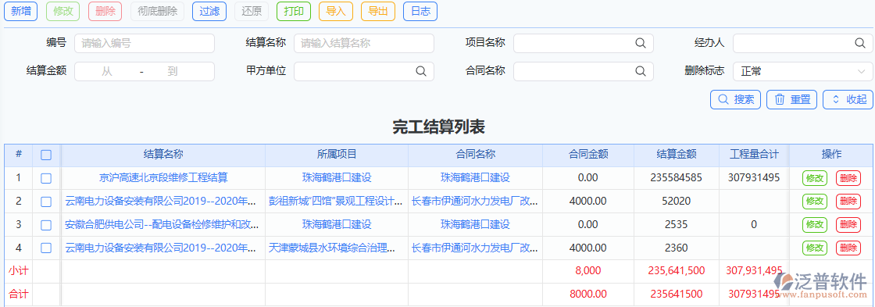Image resolution: width=875 pixels, height=307 pixels.
Task: Open row 2 长春市伊通河水力发电厂 contract link
Action: coord(476,202)
